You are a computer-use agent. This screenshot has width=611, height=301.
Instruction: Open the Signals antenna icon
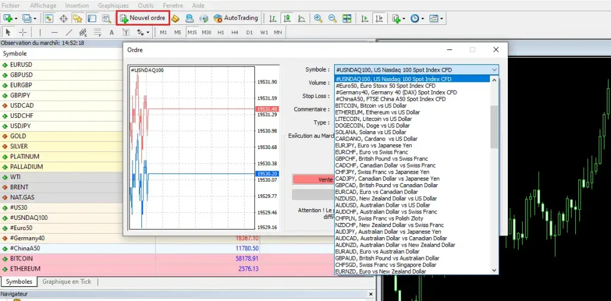pyautogui.click(x=203, y=18)
